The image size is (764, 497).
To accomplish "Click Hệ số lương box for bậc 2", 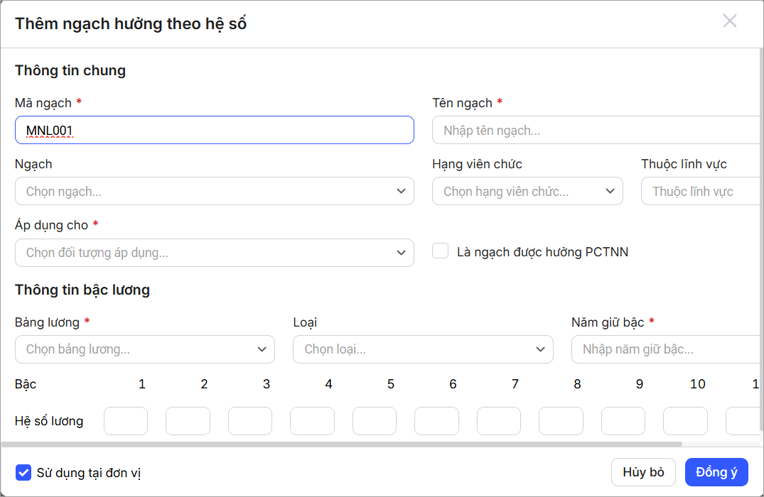I will coord(188,421).
